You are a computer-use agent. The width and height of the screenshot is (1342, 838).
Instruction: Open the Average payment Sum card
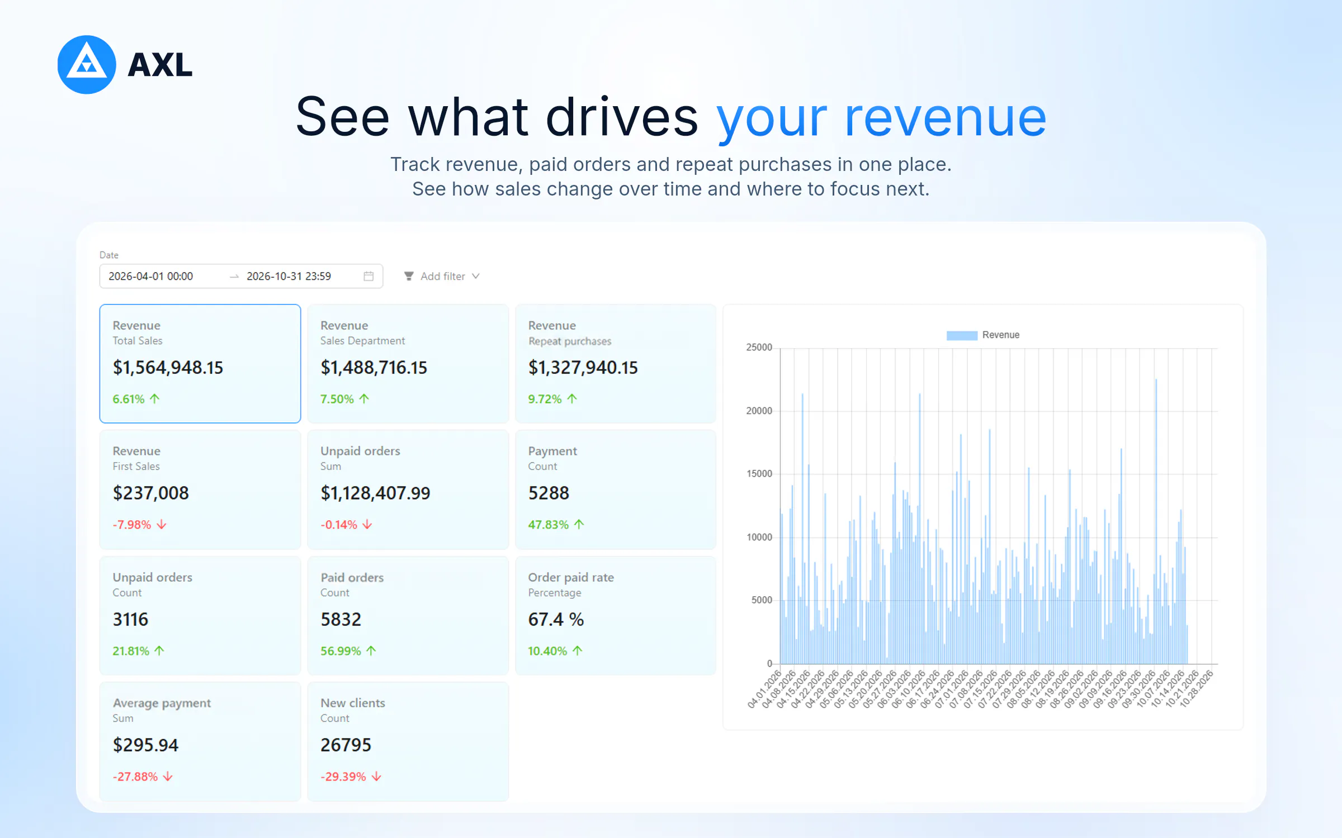(200, 741)
